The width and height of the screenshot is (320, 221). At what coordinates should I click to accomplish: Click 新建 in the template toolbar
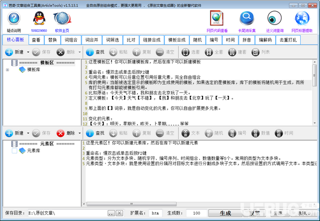pos(14,52)
